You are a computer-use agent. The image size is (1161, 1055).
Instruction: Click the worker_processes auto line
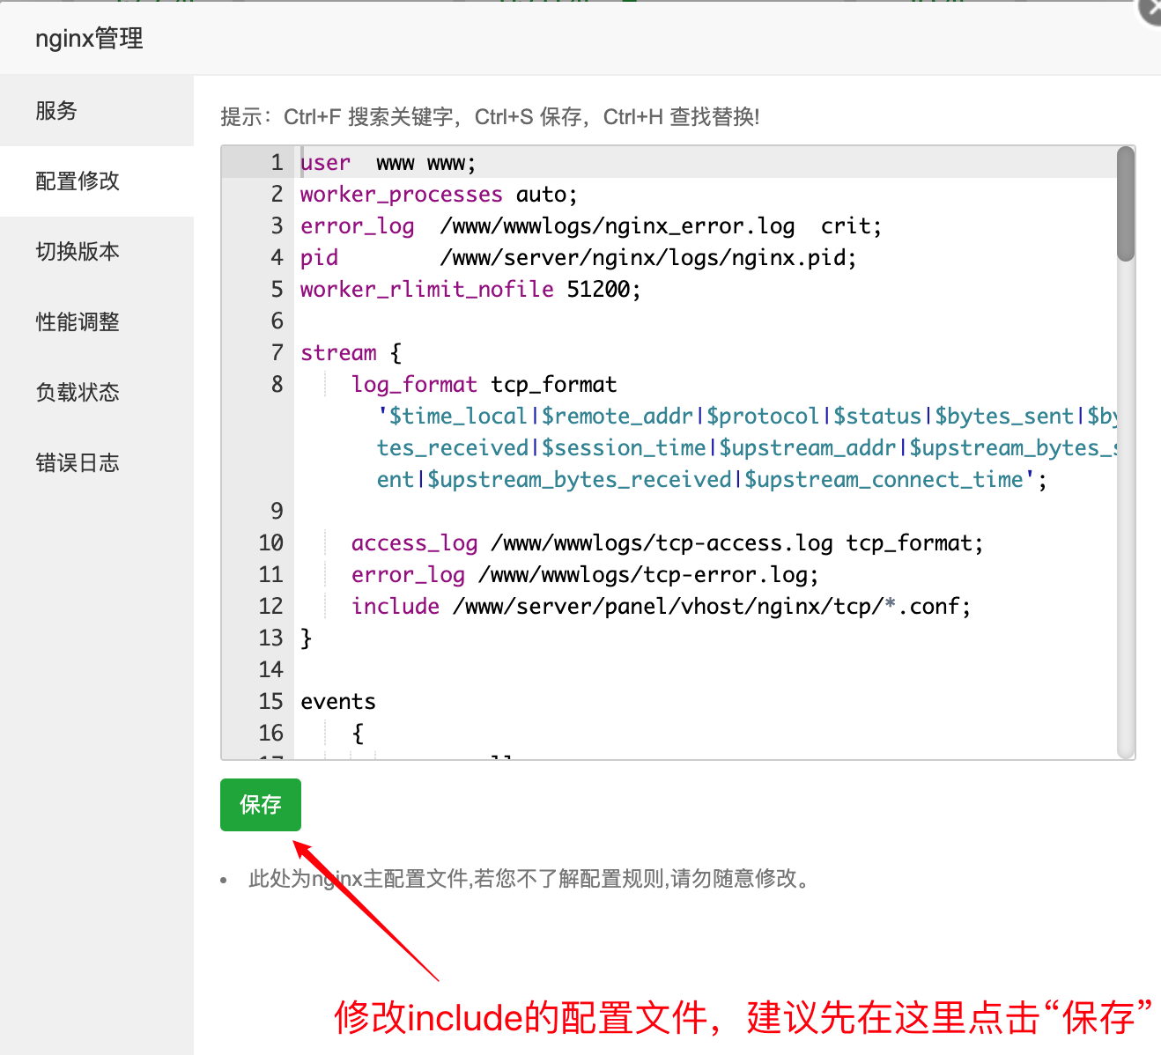click(438, 195)
